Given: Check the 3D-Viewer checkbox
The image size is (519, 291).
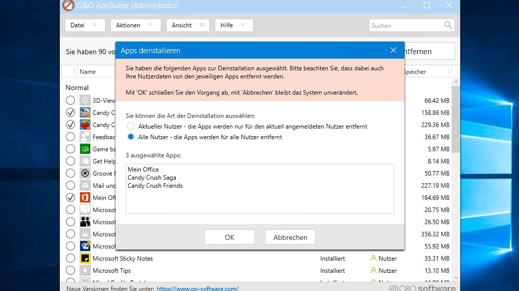Looking at the screenshot, I should pyautogui.click(x=70, y=100).
